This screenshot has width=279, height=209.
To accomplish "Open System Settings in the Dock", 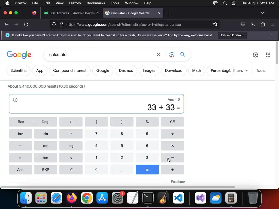I will pyautogui.click(x=117, y=198).
